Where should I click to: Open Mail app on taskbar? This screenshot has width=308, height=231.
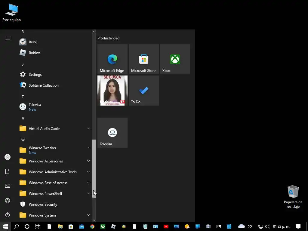tap(82, 226)
